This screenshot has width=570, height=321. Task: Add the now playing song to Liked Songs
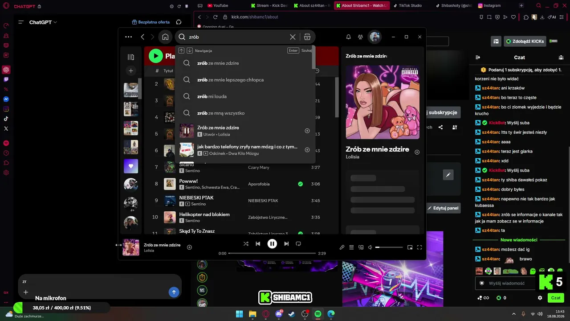(189, 247)
